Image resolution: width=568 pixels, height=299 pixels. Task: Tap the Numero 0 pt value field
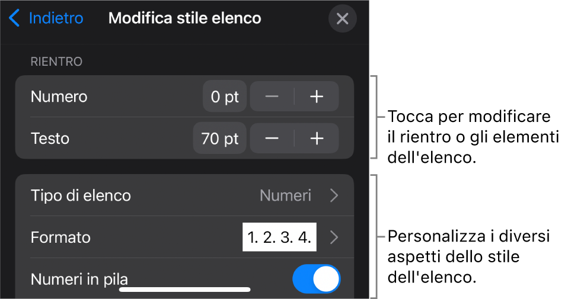point(224,97)
